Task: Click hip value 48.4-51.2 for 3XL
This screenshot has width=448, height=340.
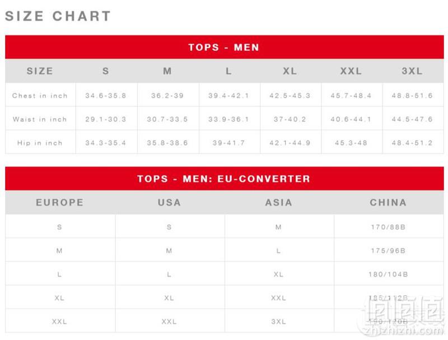Action: coord(412,143)
